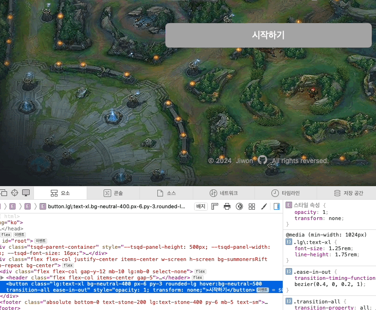
Task: Click the line-height 1.75rem value
Action: tap(346, 254)
